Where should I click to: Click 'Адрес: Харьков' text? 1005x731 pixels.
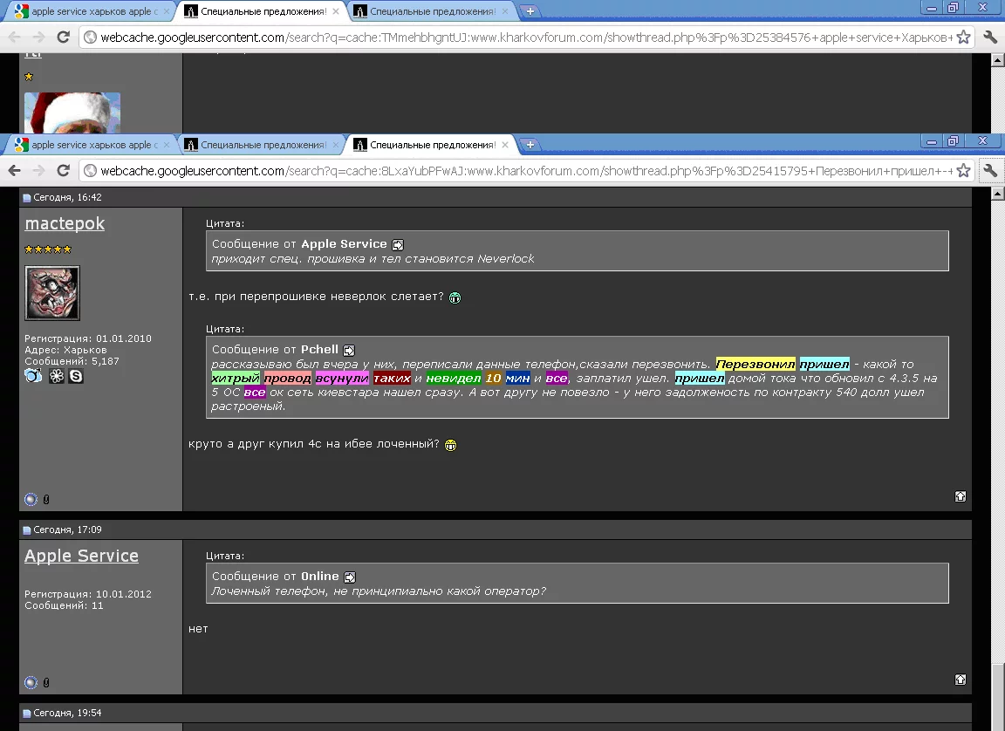tap(65, 350)
